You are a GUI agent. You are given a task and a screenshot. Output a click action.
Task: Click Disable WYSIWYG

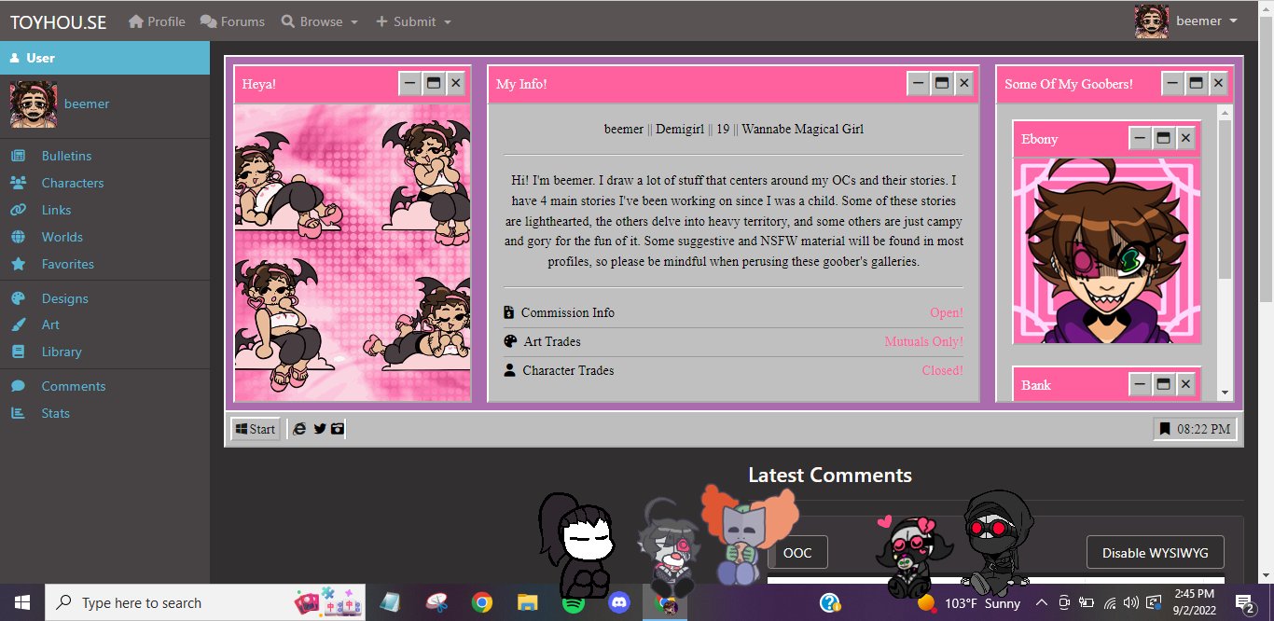[1155, 552]
